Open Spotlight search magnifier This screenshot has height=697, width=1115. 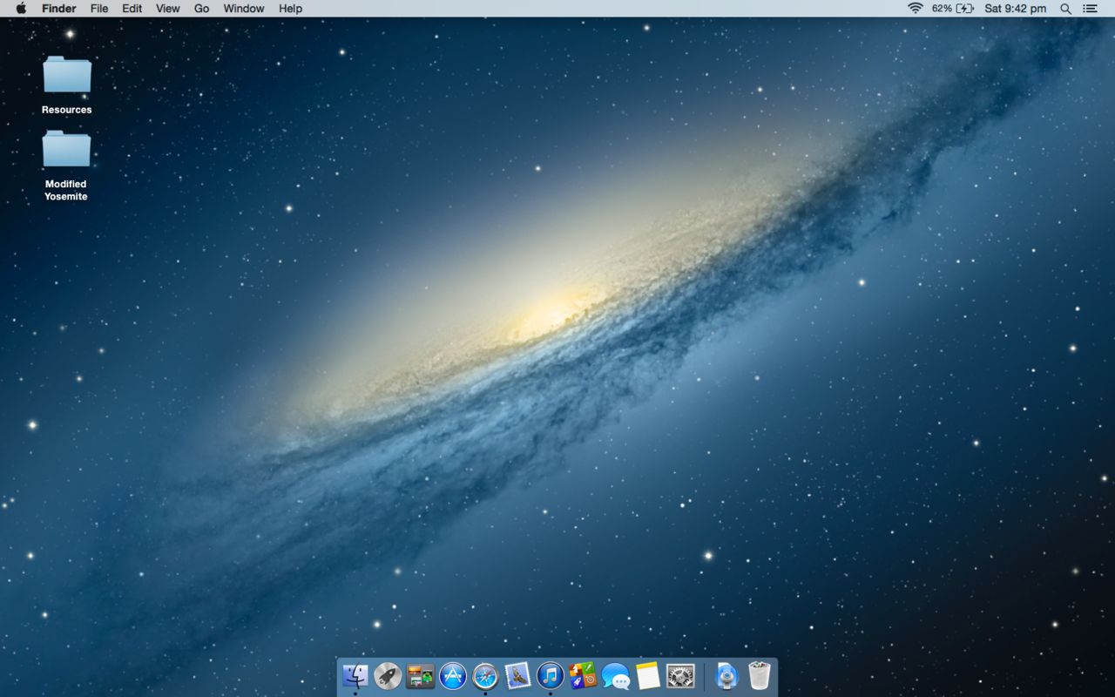coord(1065,9)
